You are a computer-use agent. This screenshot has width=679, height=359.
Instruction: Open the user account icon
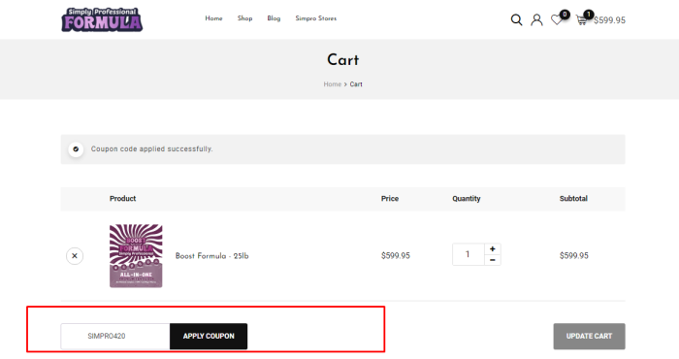coord(536,20)
